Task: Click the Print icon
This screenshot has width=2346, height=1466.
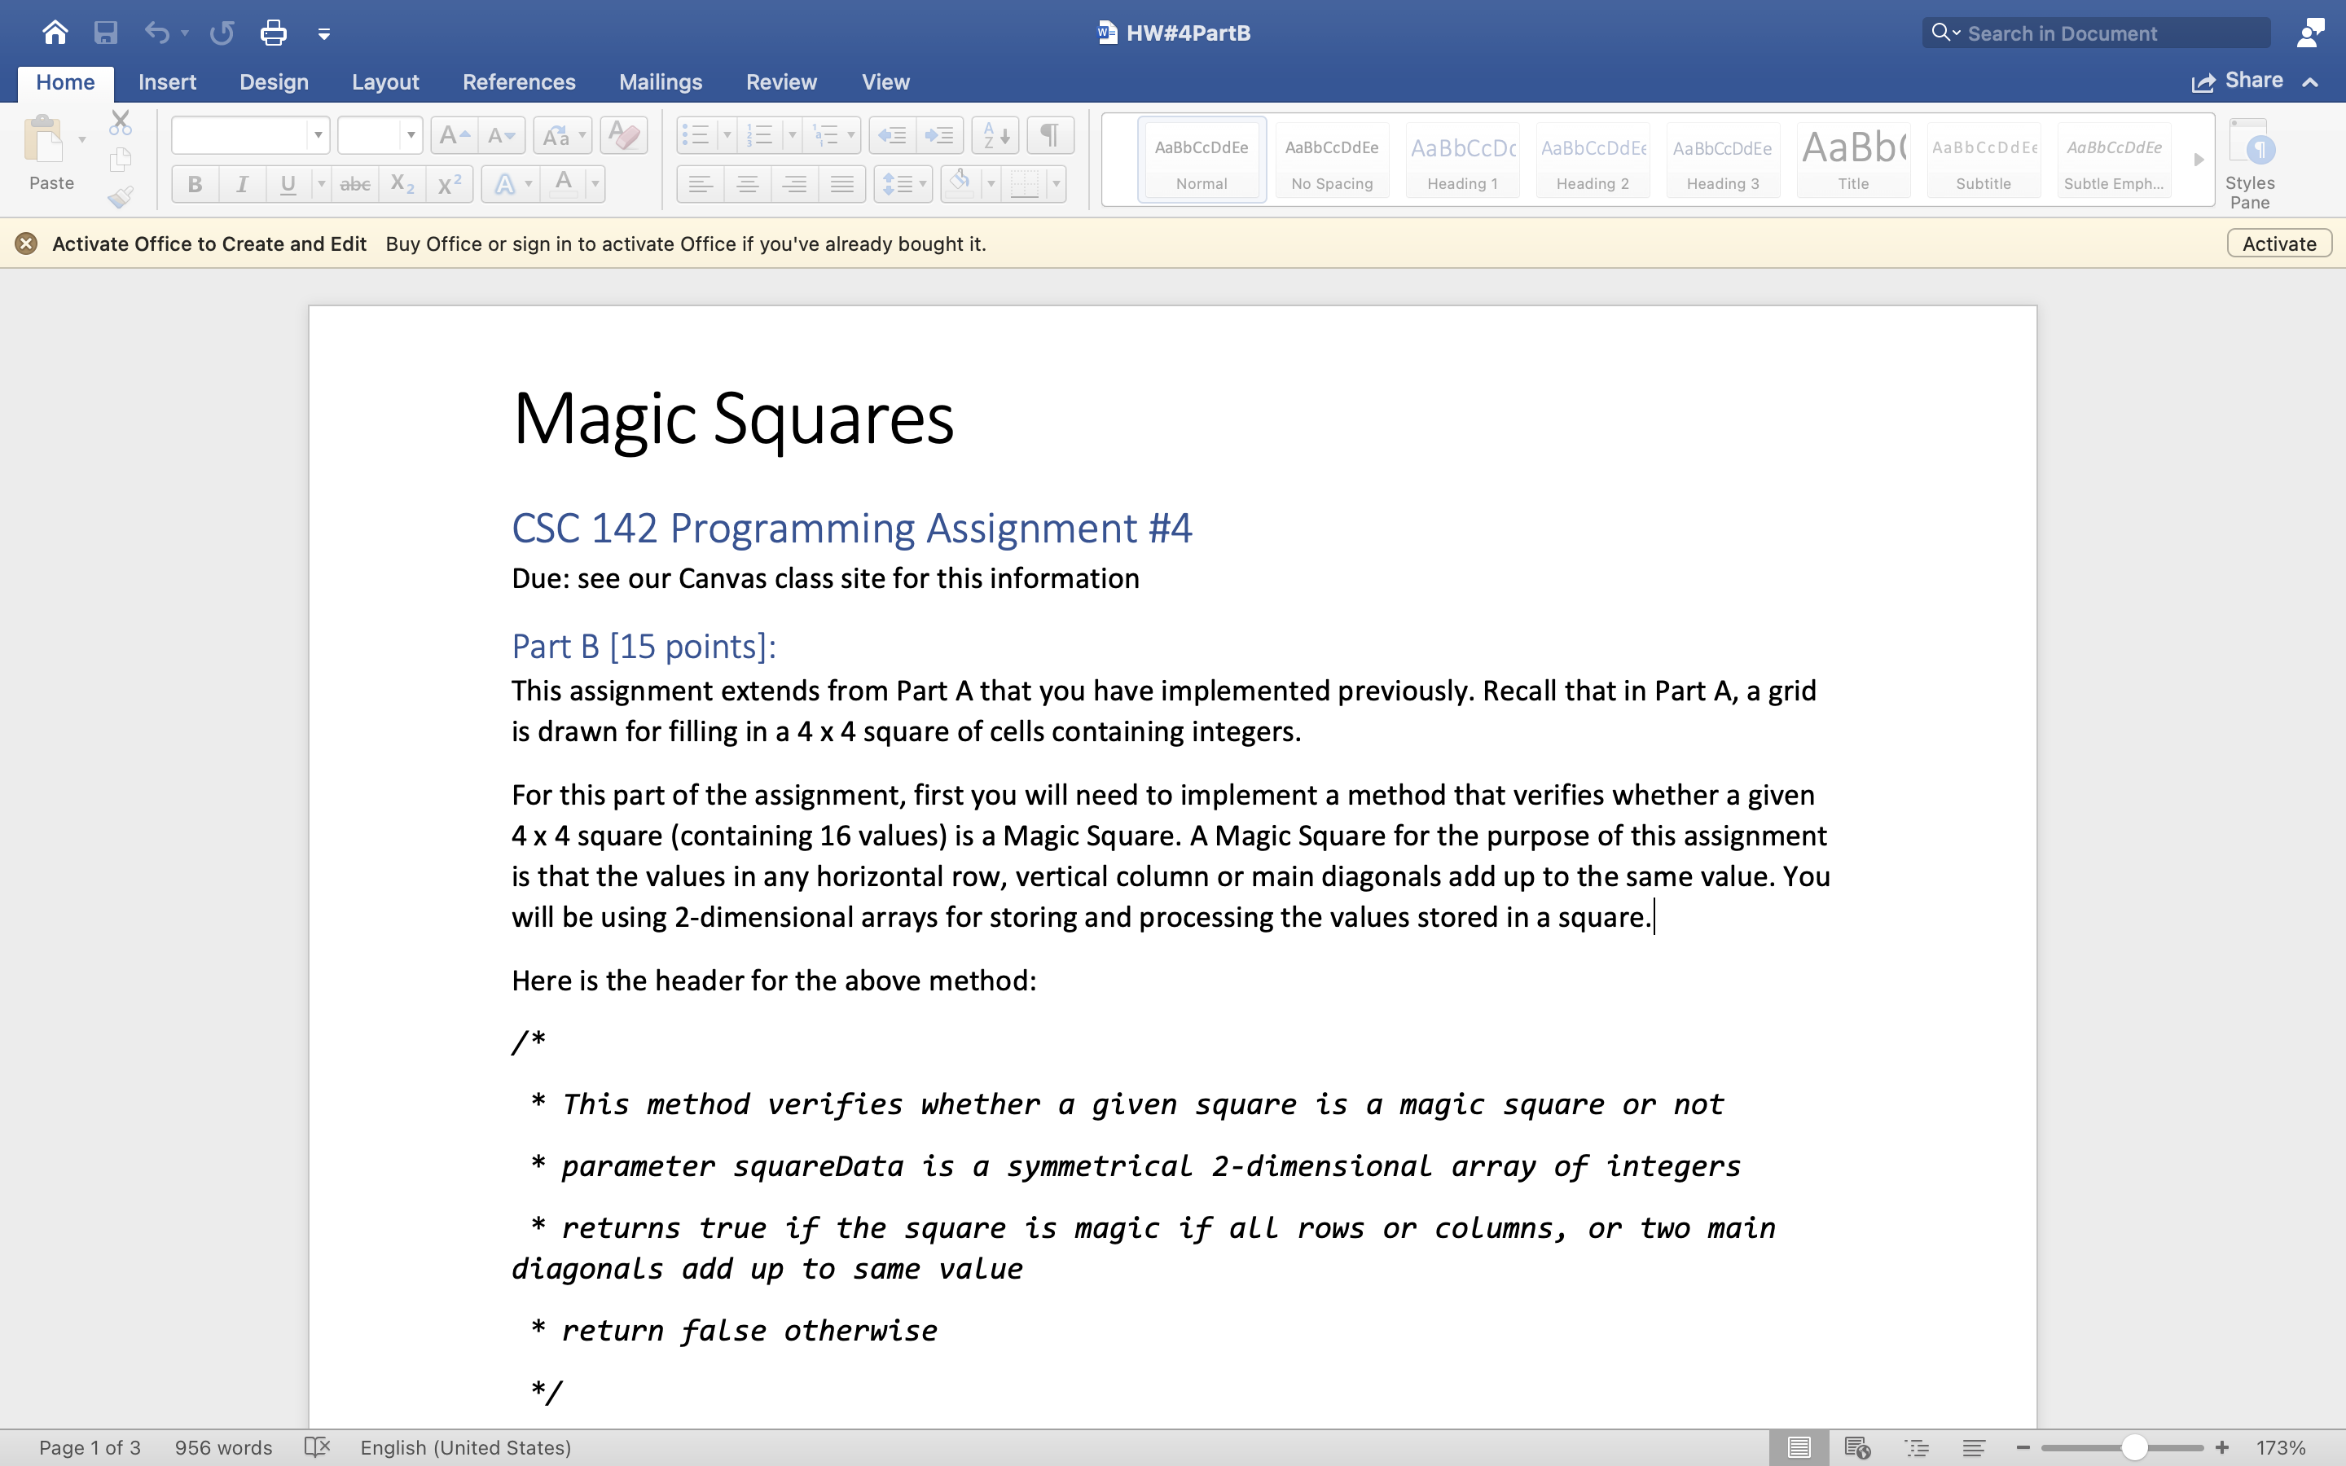Action: pos(274,32)
